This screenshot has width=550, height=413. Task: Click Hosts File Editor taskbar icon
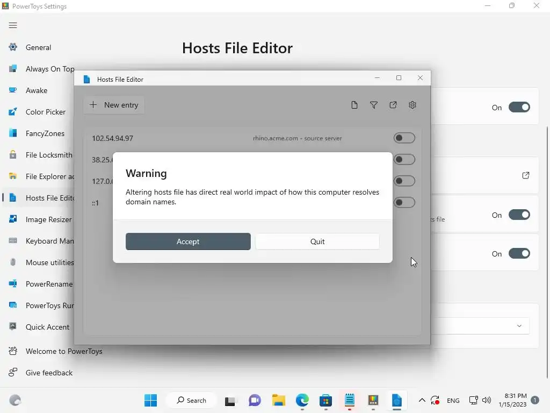397,400
